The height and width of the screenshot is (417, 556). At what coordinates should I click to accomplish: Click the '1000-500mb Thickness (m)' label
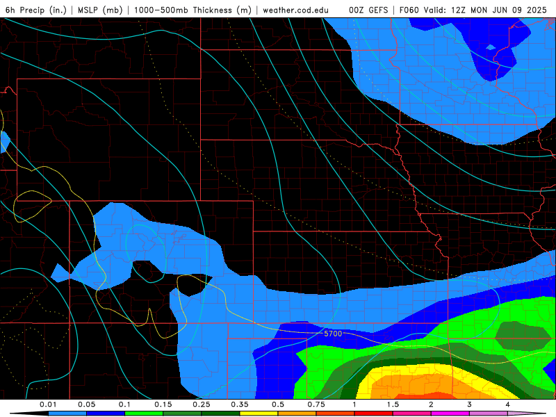click(x=193, y=10)
